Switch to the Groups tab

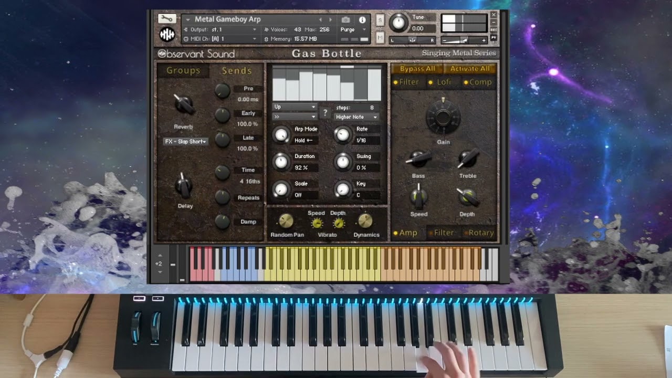(x=183, y=71)
